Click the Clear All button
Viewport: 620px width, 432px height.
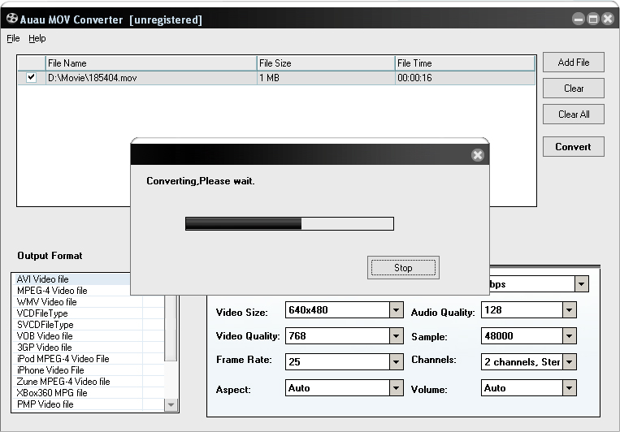[x=574, y=114]
